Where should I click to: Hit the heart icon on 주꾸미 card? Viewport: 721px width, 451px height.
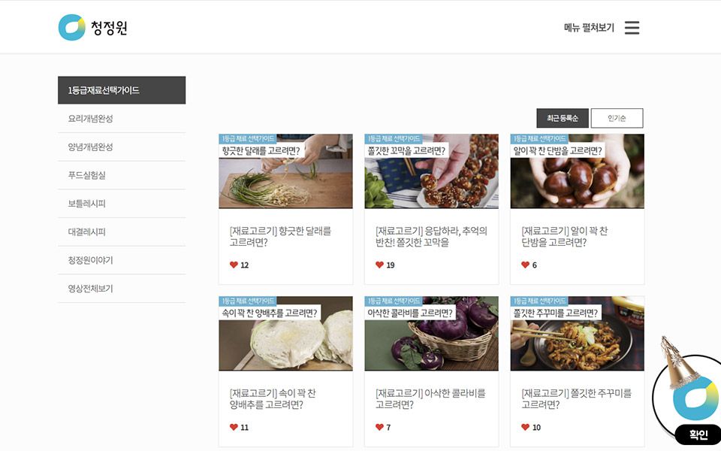pyautogui.click(x=525, y=427)
